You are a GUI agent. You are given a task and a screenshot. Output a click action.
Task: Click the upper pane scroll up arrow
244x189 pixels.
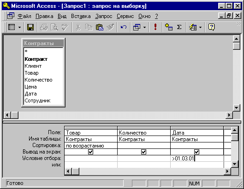pos(236,39)
